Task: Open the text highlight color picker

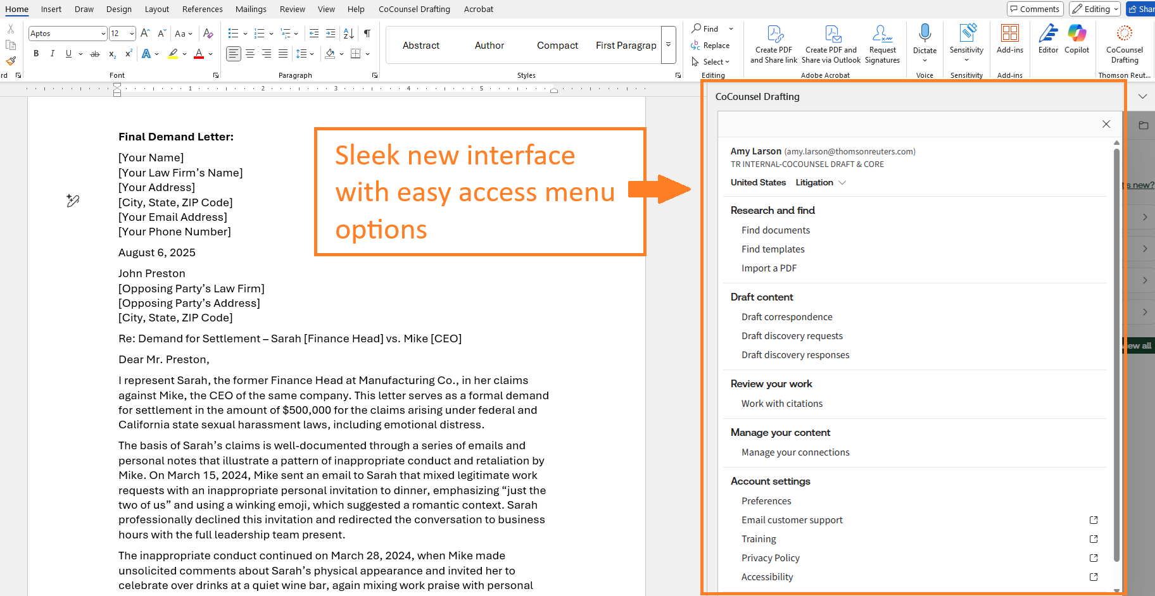Action: pos(184,54)
